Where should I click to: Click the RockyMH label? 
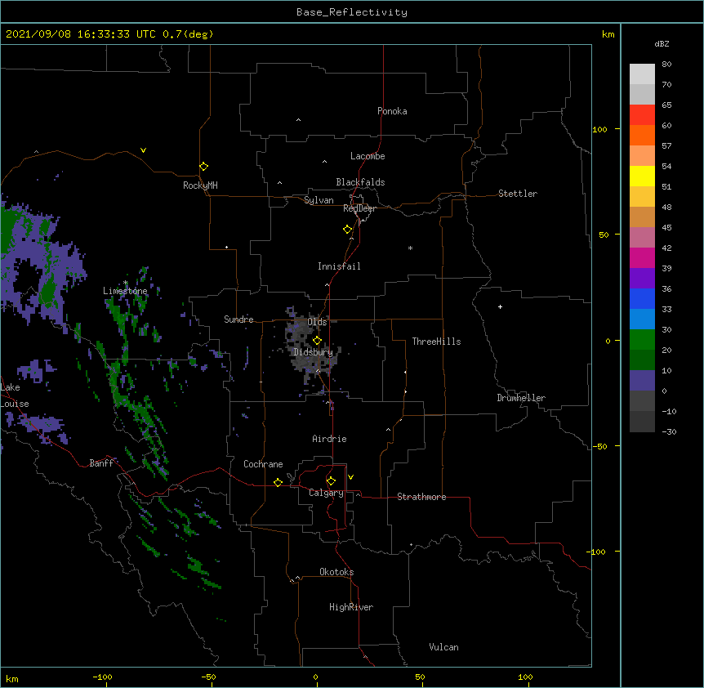(x=200, y=185)
